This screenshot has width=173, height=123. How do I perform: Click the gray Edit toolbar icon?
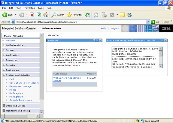(x=112, y=15)
